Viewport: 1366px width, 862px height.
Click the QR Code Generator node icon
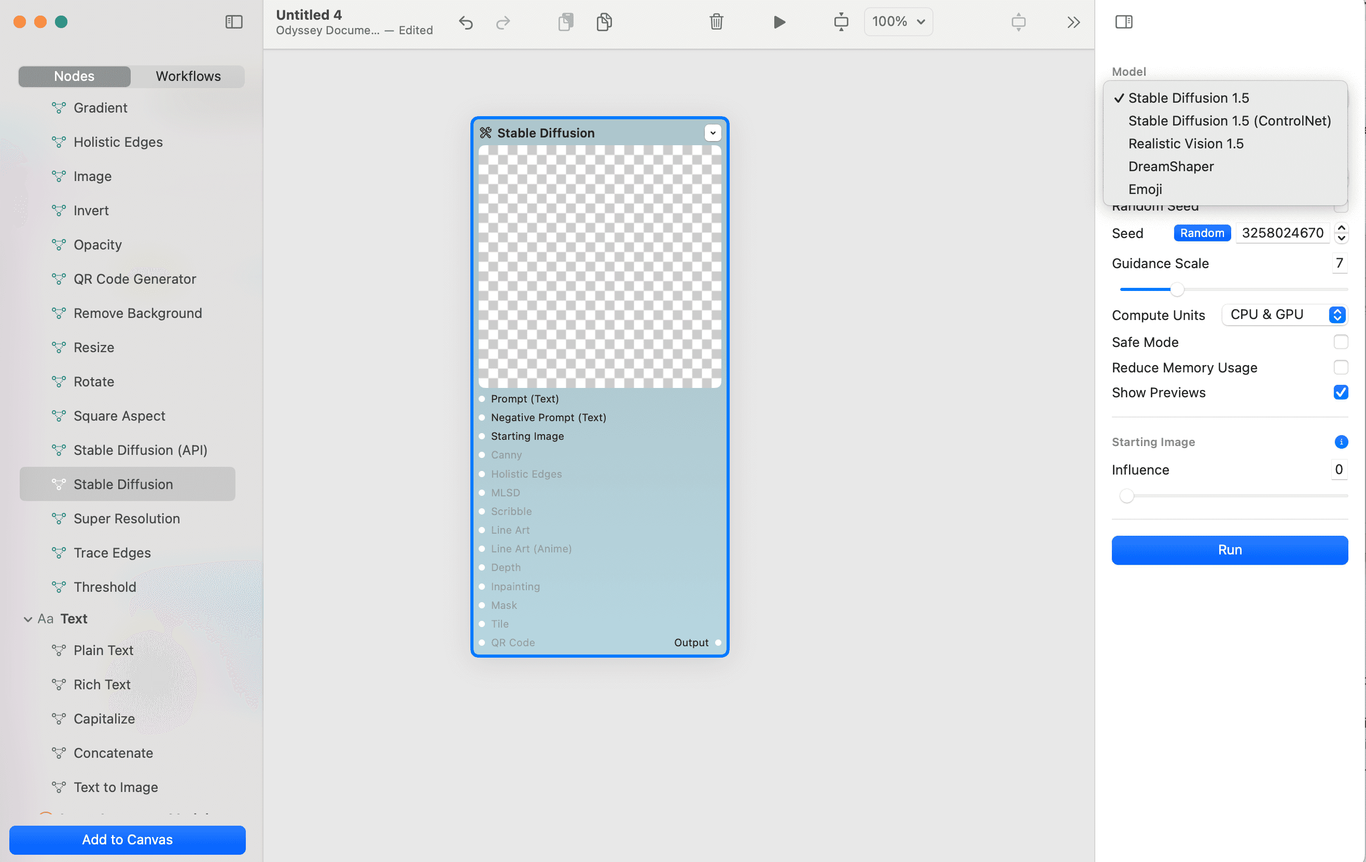click(x=58, y=278)
